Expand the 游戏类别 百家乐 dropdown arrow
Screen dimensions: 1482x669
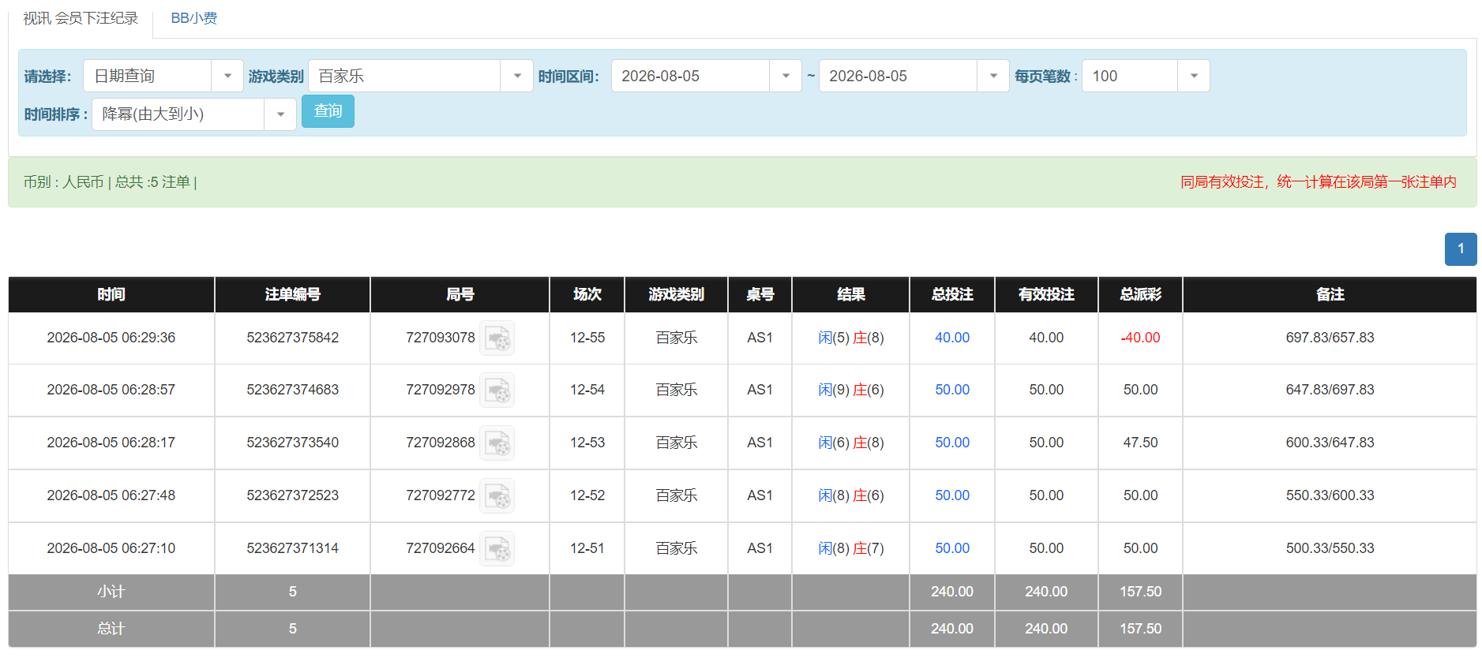517,76
